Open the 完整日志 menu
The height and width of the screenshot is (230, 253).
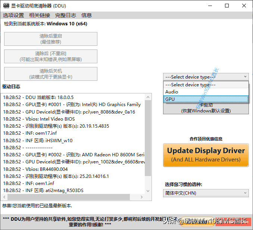click(66, 15)
